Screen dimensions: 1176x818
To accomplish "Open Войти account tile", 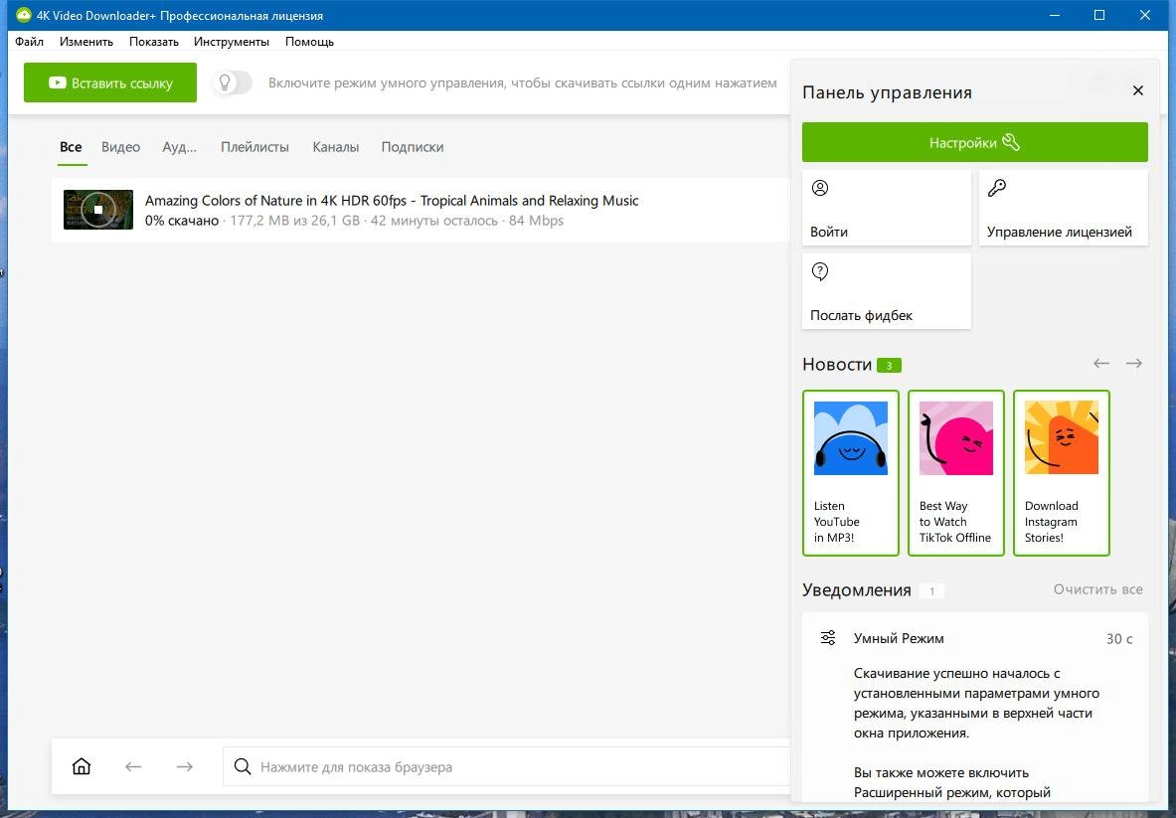I will (887, 208).
